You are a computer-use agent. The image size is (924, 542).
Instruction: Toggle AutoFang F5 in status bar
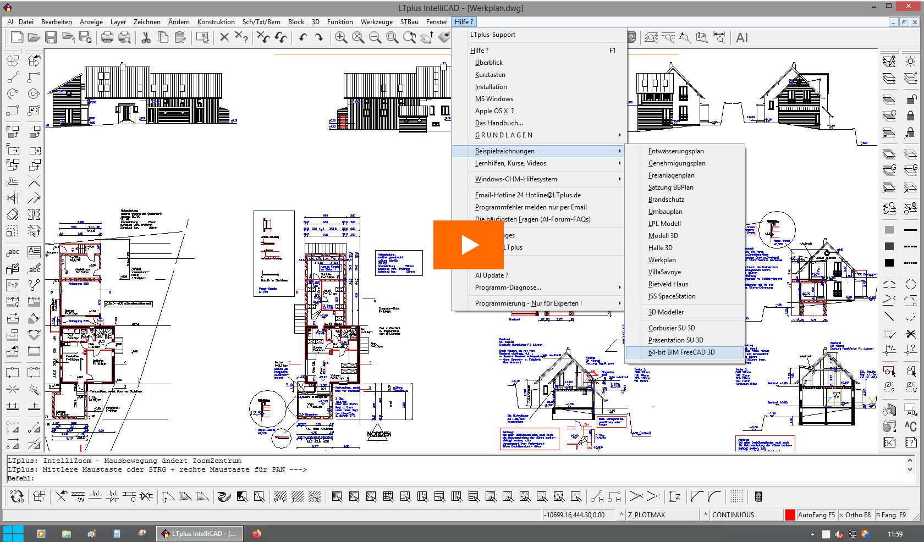[816, 515]
